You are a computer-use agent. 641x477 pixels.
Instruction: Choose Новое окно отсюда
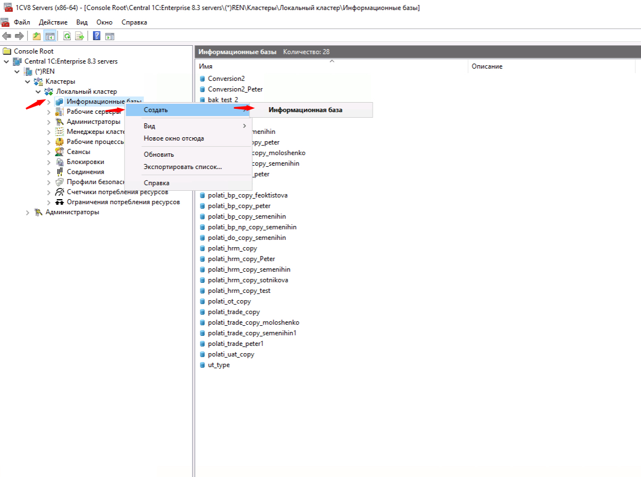click(x=188, y=138)
